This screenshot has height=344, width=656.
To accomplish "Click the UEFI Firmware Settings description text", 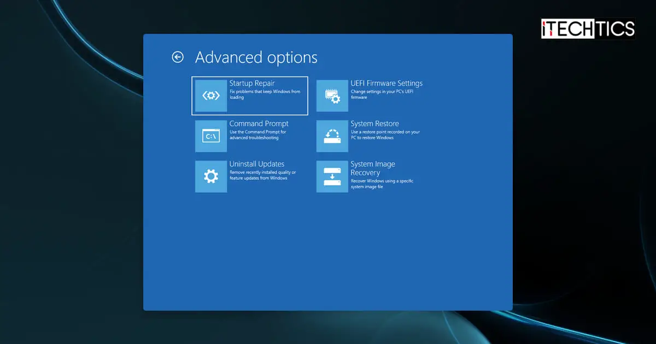I will [x=383, y=93].
